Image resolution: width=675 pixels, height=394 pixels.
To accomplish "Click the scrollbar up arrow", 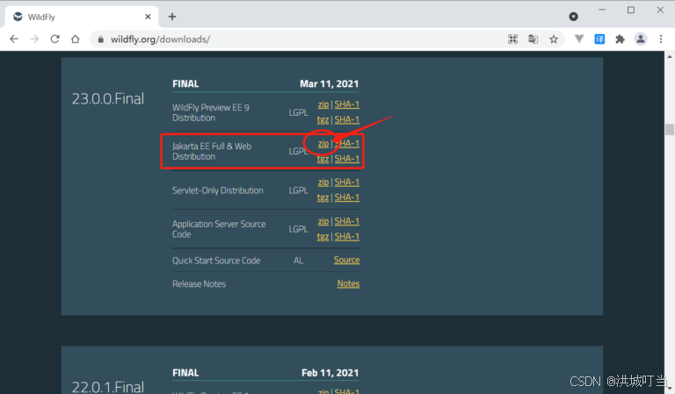I will click(x=670, y=56).
